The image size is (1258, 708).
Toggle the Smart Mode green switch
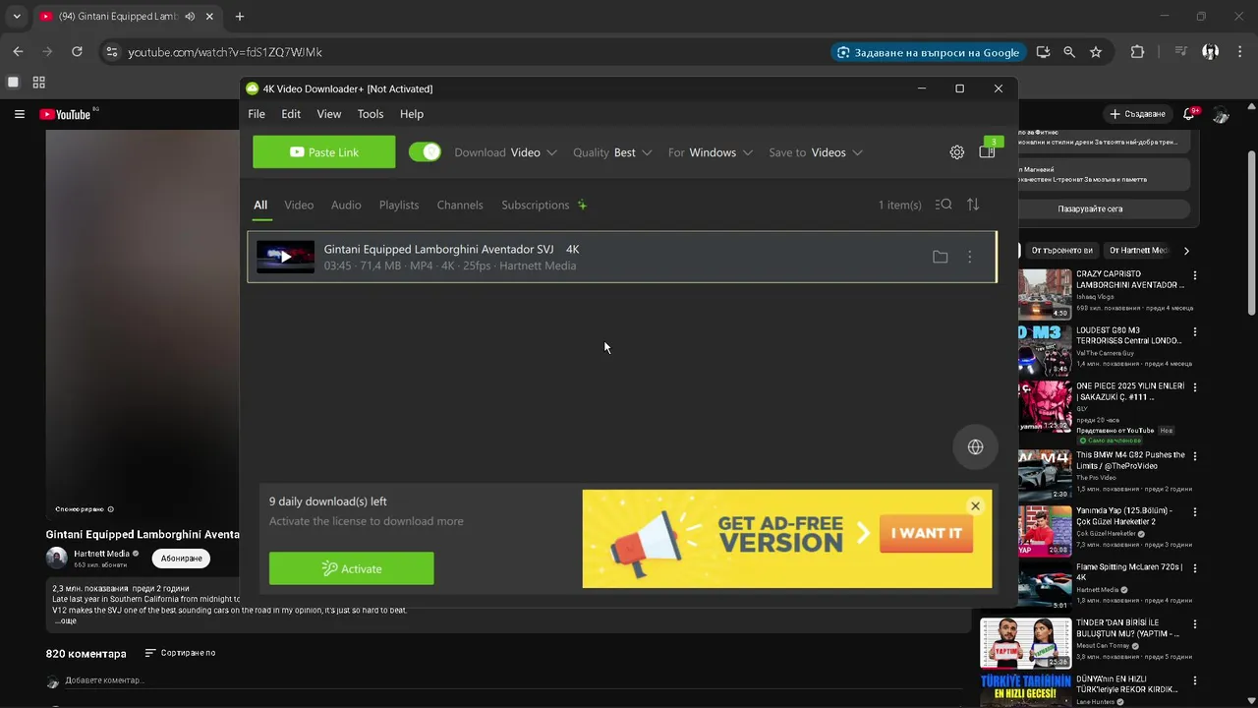click(425, 152)
